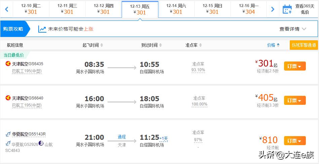Viewport: 319px width, 164px height.
Task: Click the 100.00% on-time rate
Action: (199, 105)
